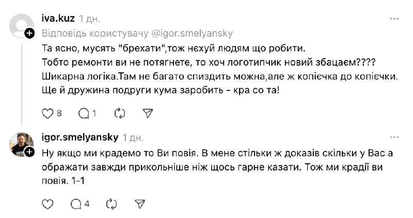
Task: Click reply bubble icon under igor.smelyansky's comment
Action: tap(76, 204)
